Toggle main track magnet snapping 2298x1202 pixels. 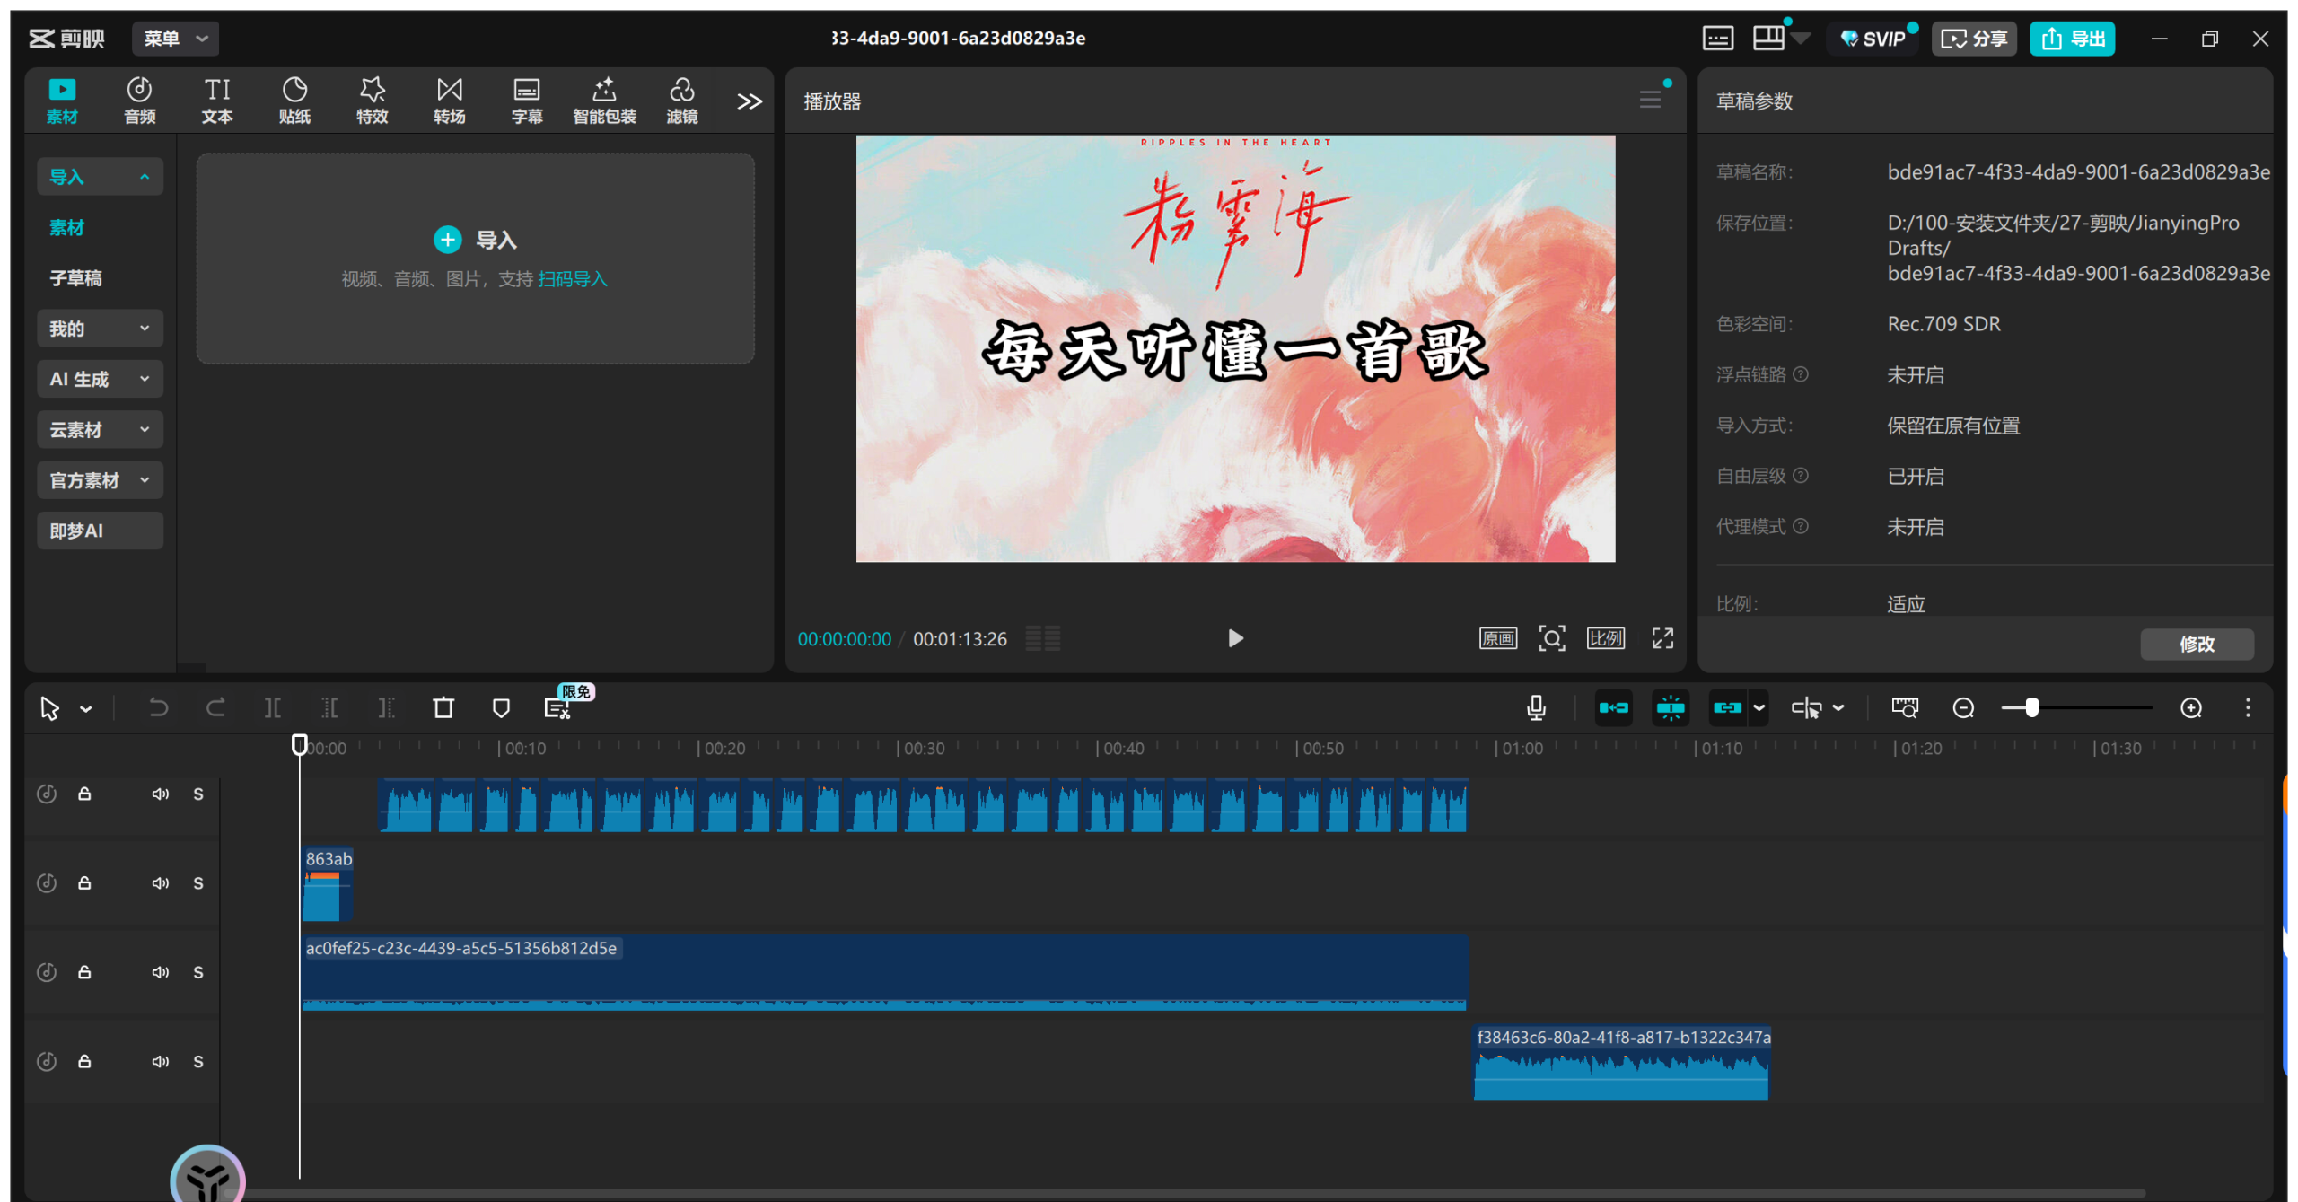(x=1613, y=708)
